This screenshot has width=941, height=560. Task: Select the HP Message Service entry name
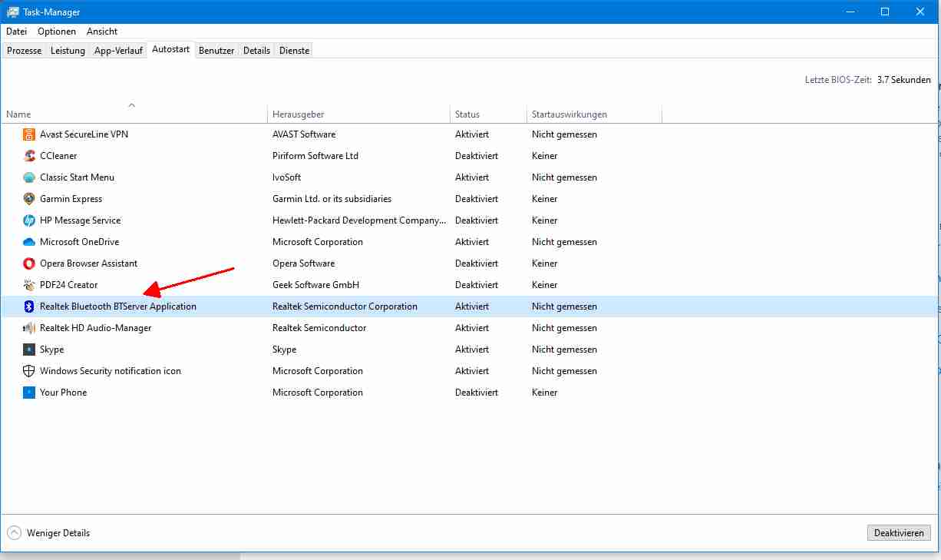pyautogui.click(x=80, y=220)
